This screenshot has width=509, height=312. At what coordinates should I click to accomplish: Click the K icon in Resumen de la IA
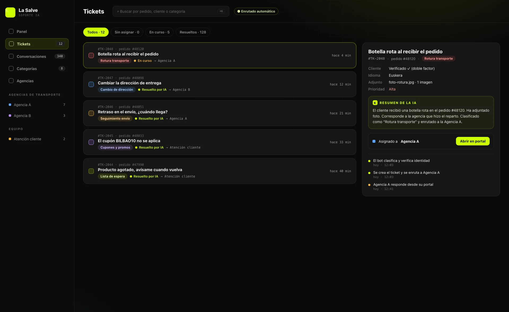375,103
